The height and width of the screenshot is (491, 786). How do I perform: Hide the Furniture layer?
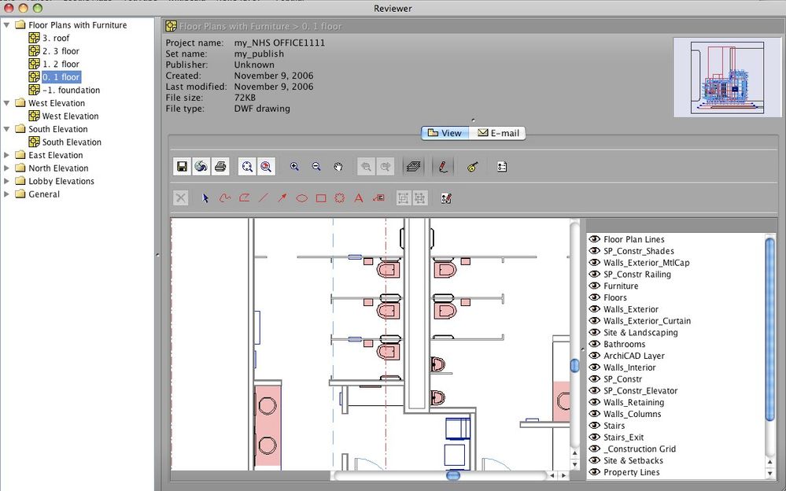595,286
